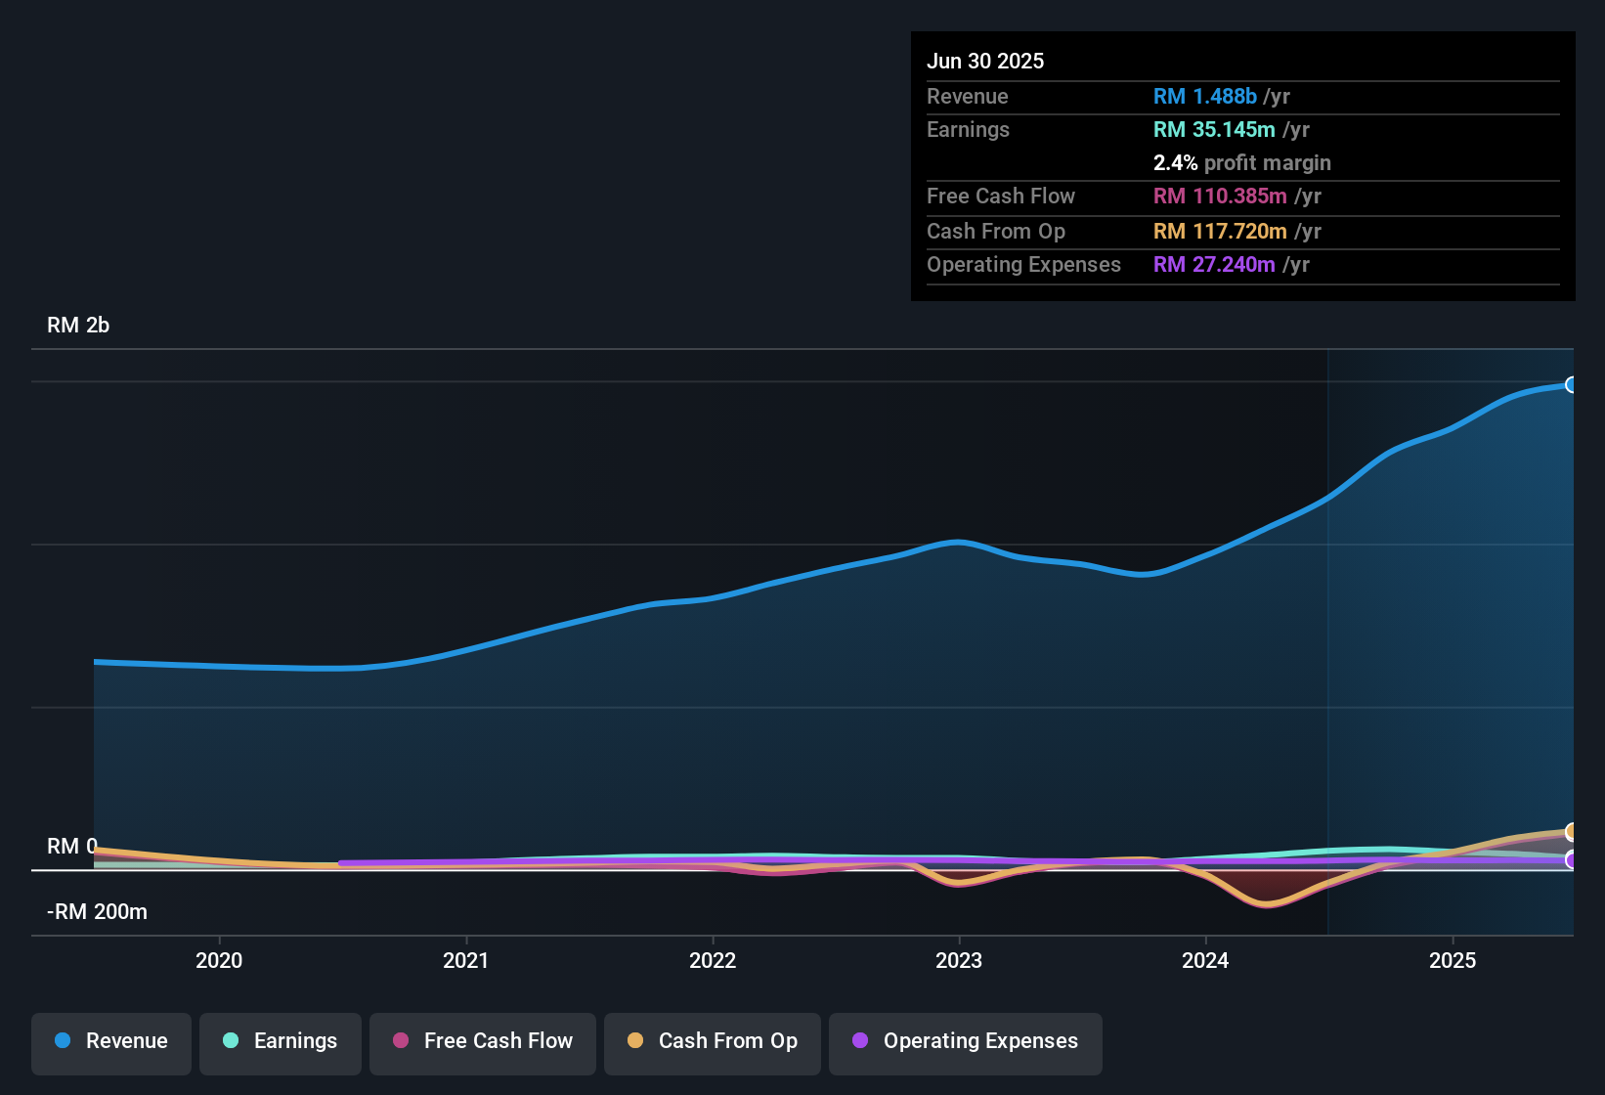The image size is (1605, 1095).
Task: Click the 2.4% profit margin text
Action: point(1242,162)
